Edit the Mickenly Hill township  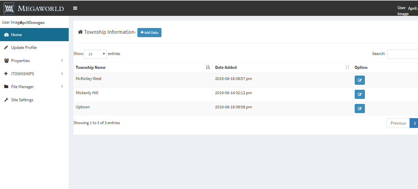[360, 94]
